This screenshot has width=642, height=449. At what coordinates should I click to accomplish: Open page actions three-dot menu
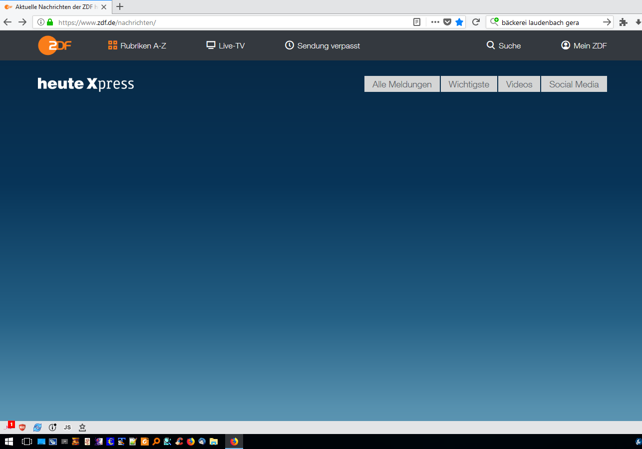pos(435,22)
